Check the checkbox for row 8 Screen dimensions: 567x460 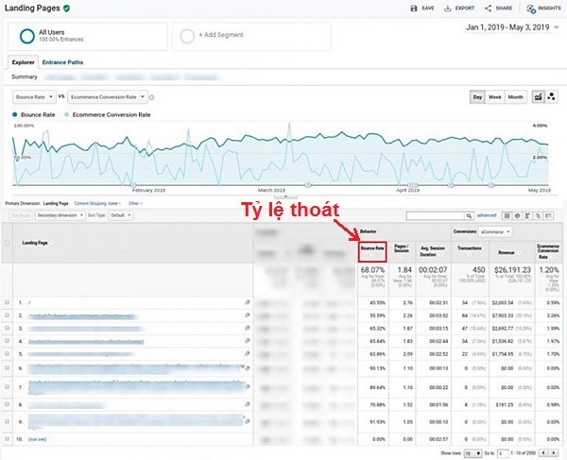pos(7,404)
